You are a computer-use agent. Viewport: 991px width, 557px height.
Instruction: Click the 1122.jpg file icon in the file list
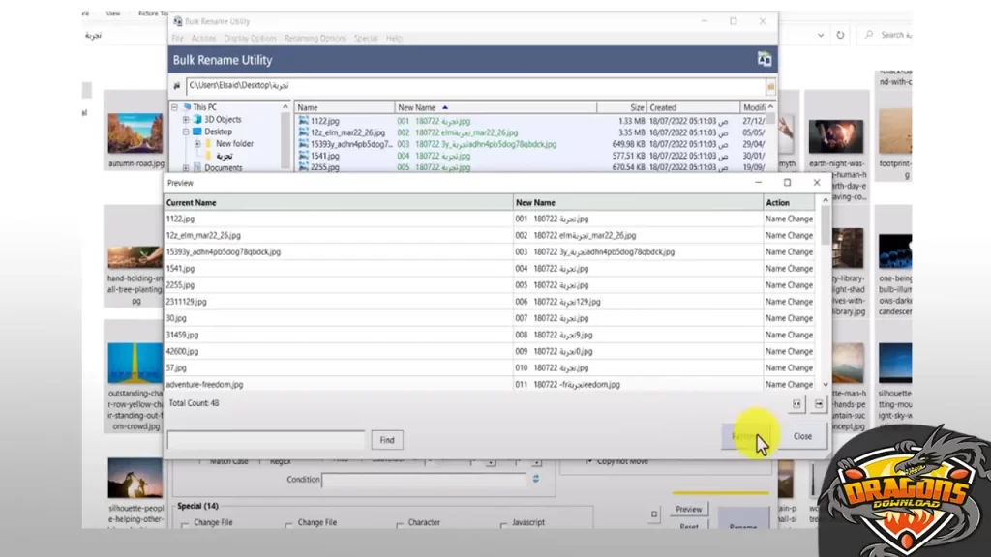[303, 120]
